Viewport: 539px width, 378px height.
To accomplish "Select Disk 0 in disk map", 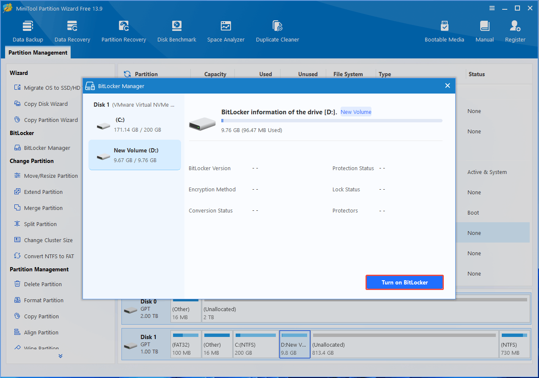I will [x=146, y=309].
